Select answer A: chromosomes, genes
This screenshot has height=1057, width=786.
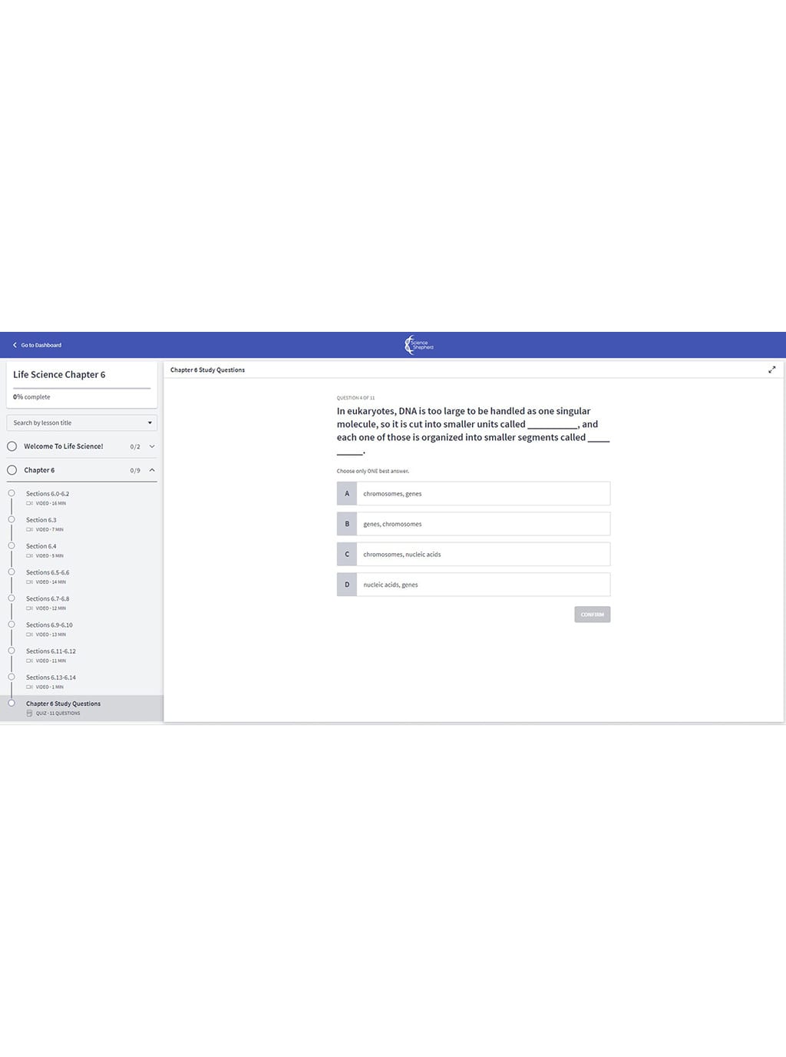click(474, 494)
